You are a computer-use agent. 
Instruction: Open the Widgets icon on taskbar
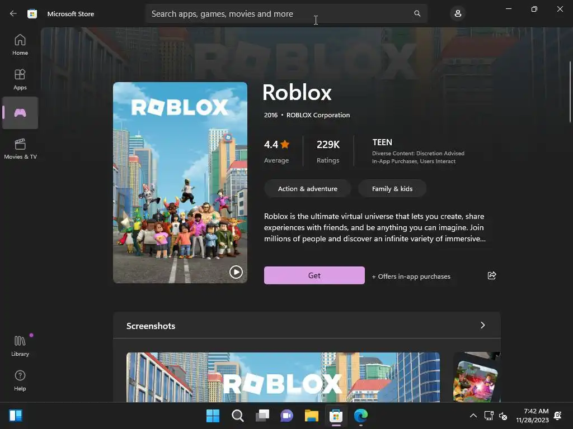pyautogui.click(x=15, y=416)
